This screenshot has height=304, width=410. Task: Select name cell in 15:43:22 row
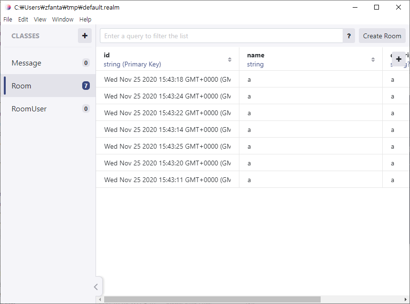(311, 113)
